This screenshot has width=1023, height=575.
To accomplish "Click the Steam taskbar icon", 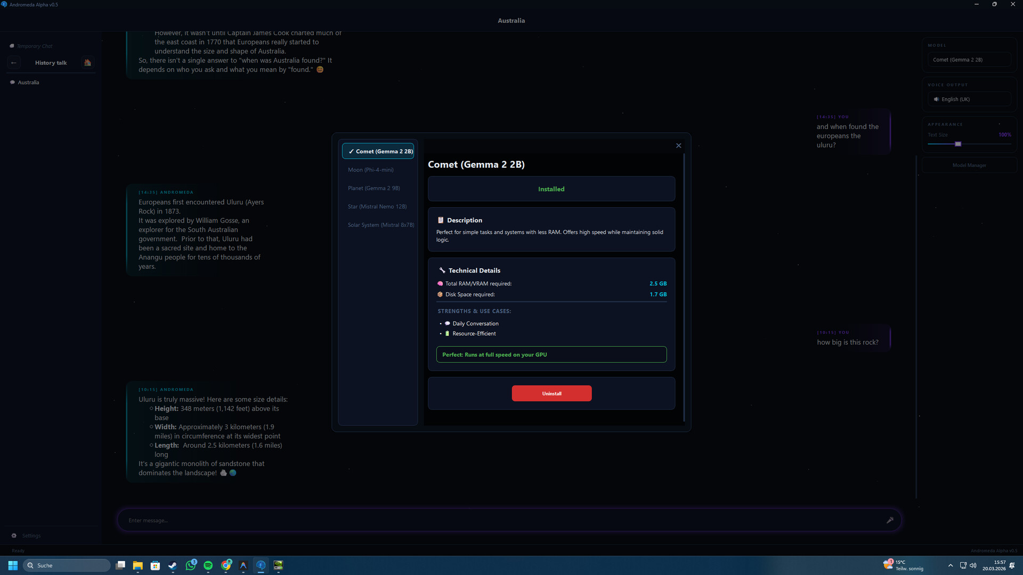I will [x=173, y=565].
